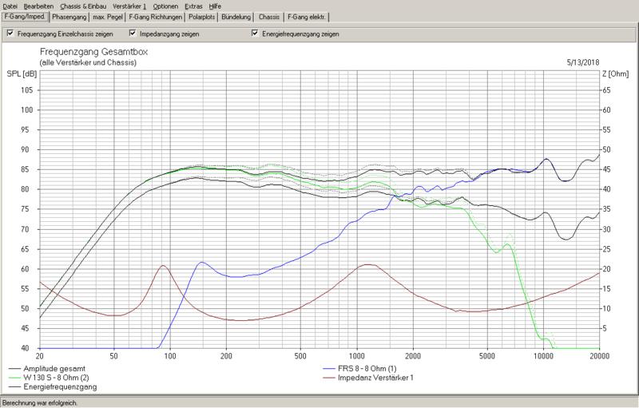639x408 pixels.
Task: Open the Optionen menu
Action: [170, 6]
